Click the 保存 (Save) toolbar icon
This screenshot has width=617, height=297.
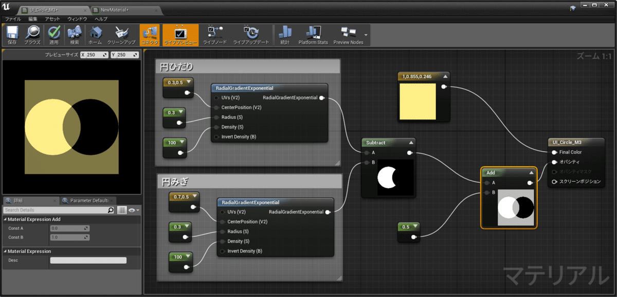tap(12, 32)
